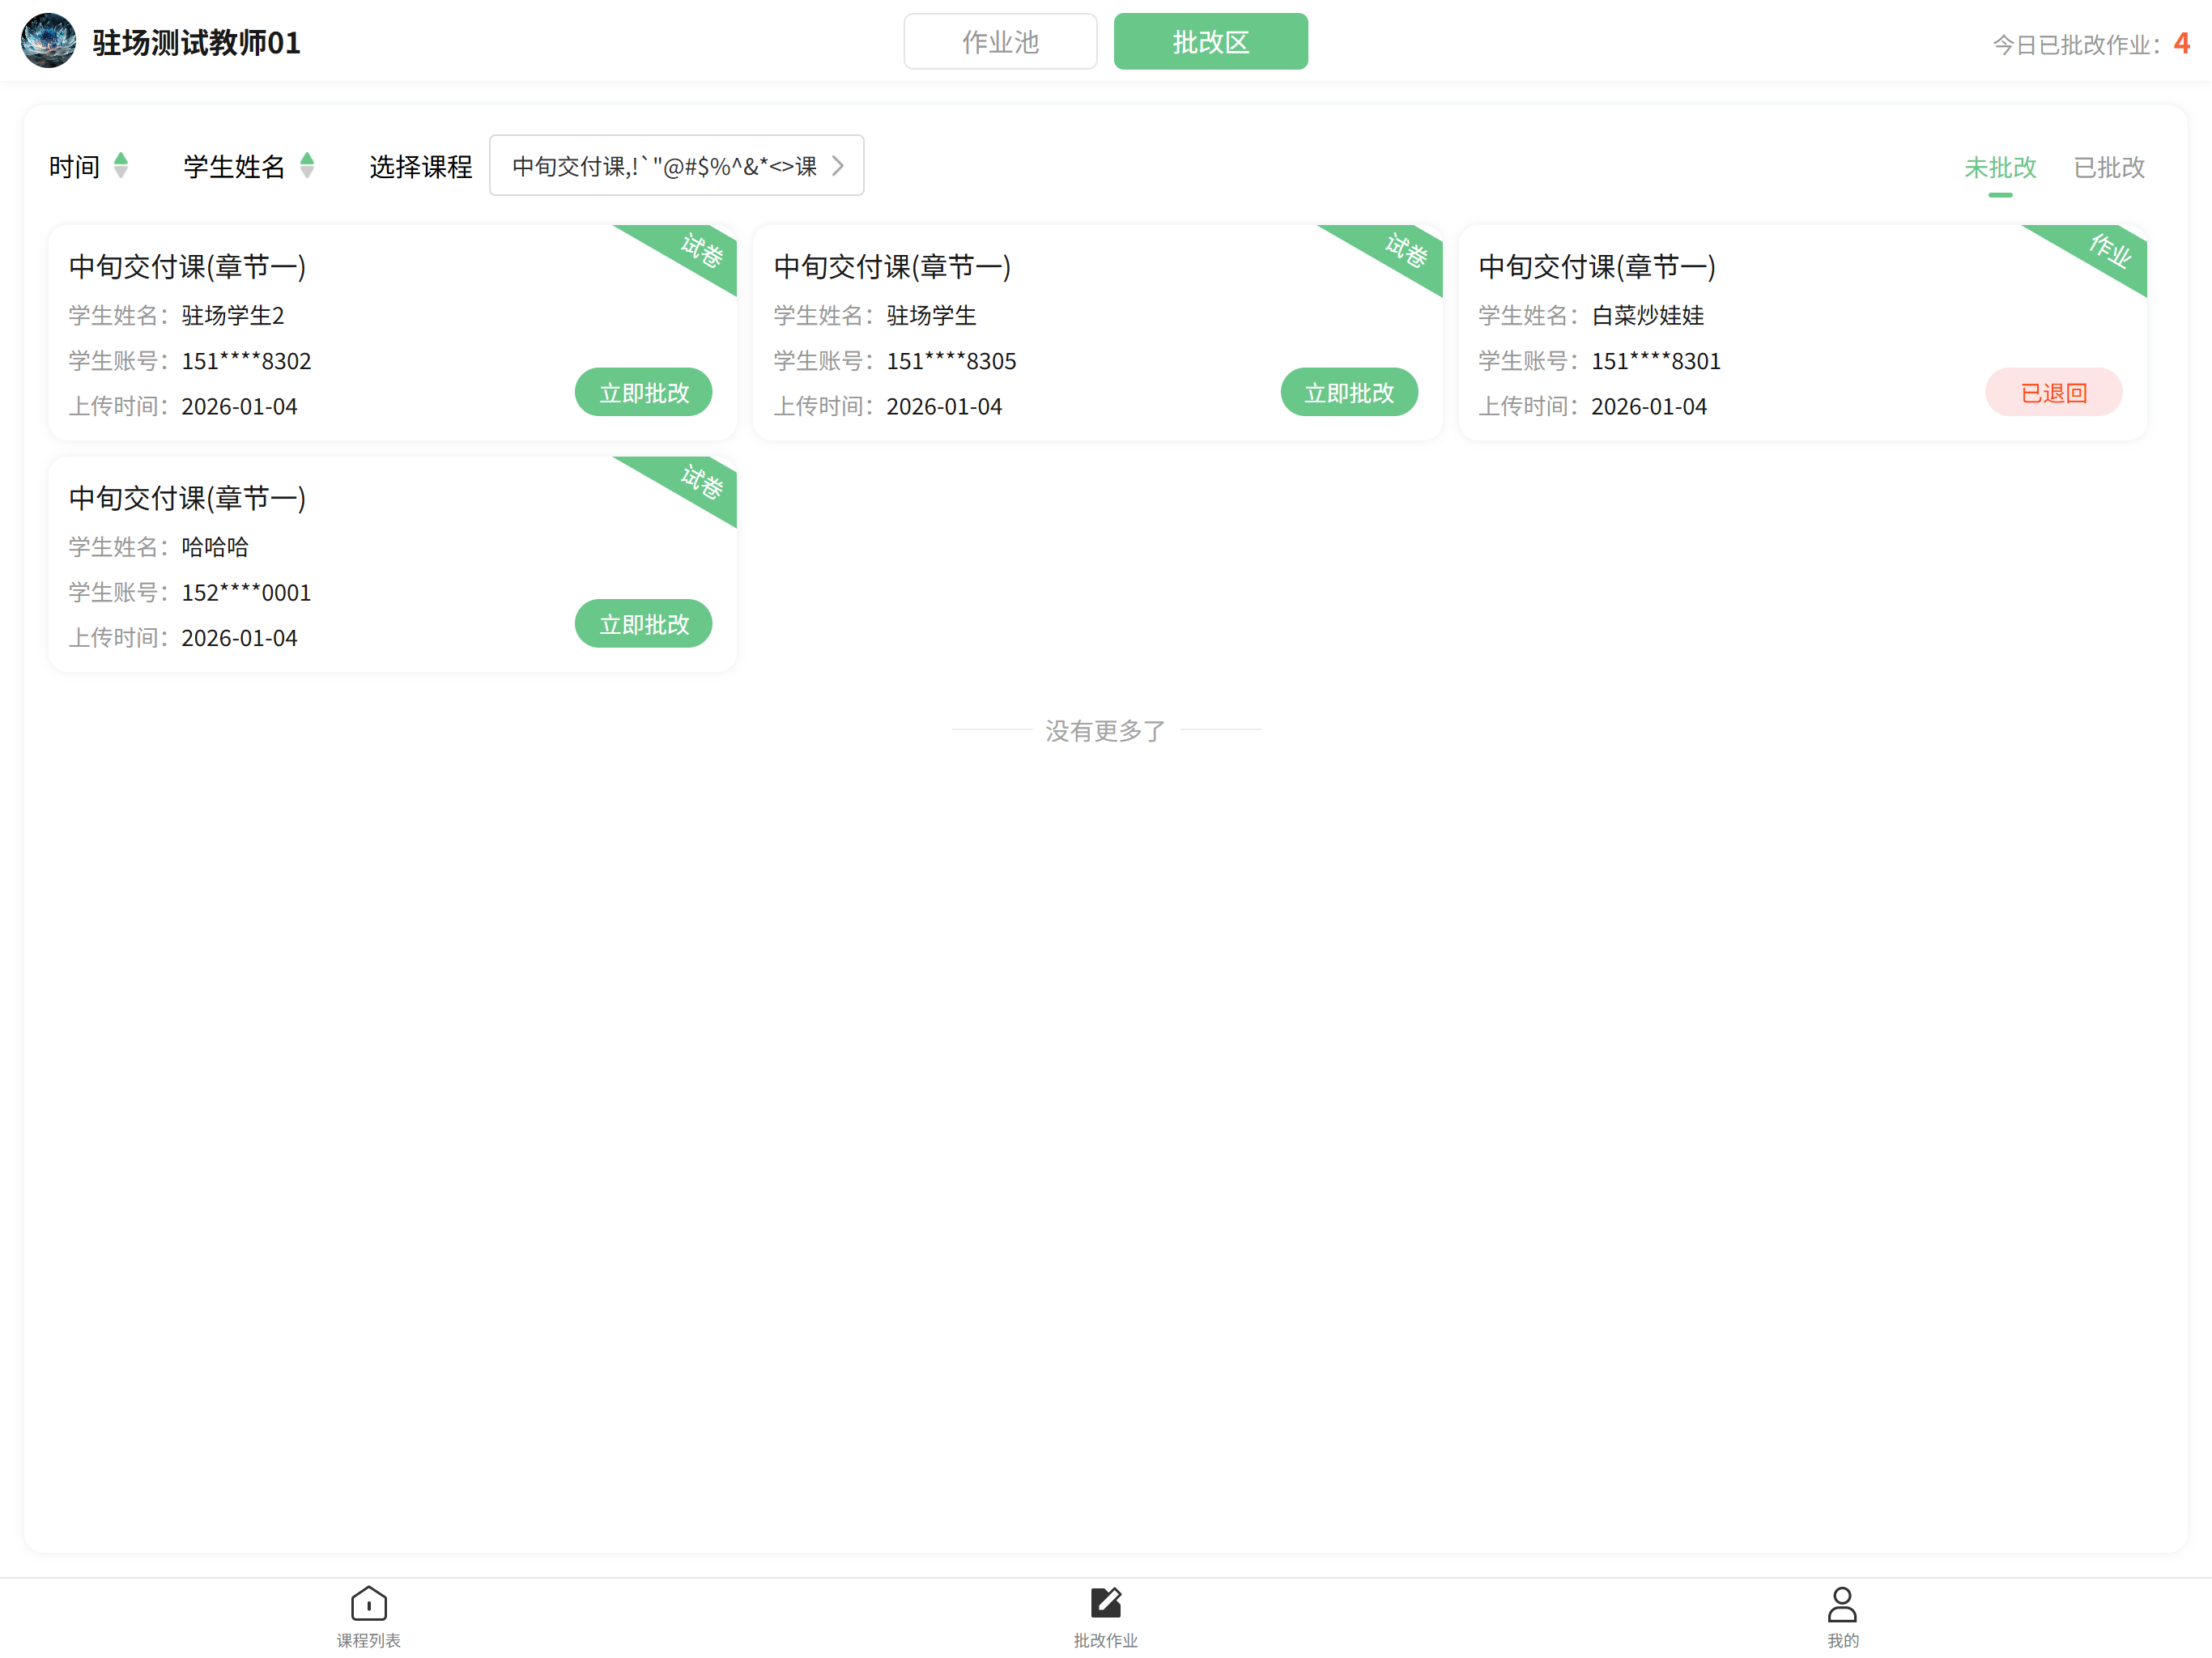Click the course selector chevron arrow
Image resolution: width=2212 pixels, height=1658 pixels.
[838, 166]
